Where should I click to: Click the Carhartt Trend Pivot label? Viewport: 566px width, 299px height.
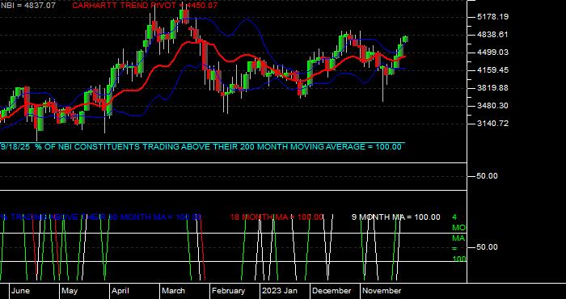point(145,6)
